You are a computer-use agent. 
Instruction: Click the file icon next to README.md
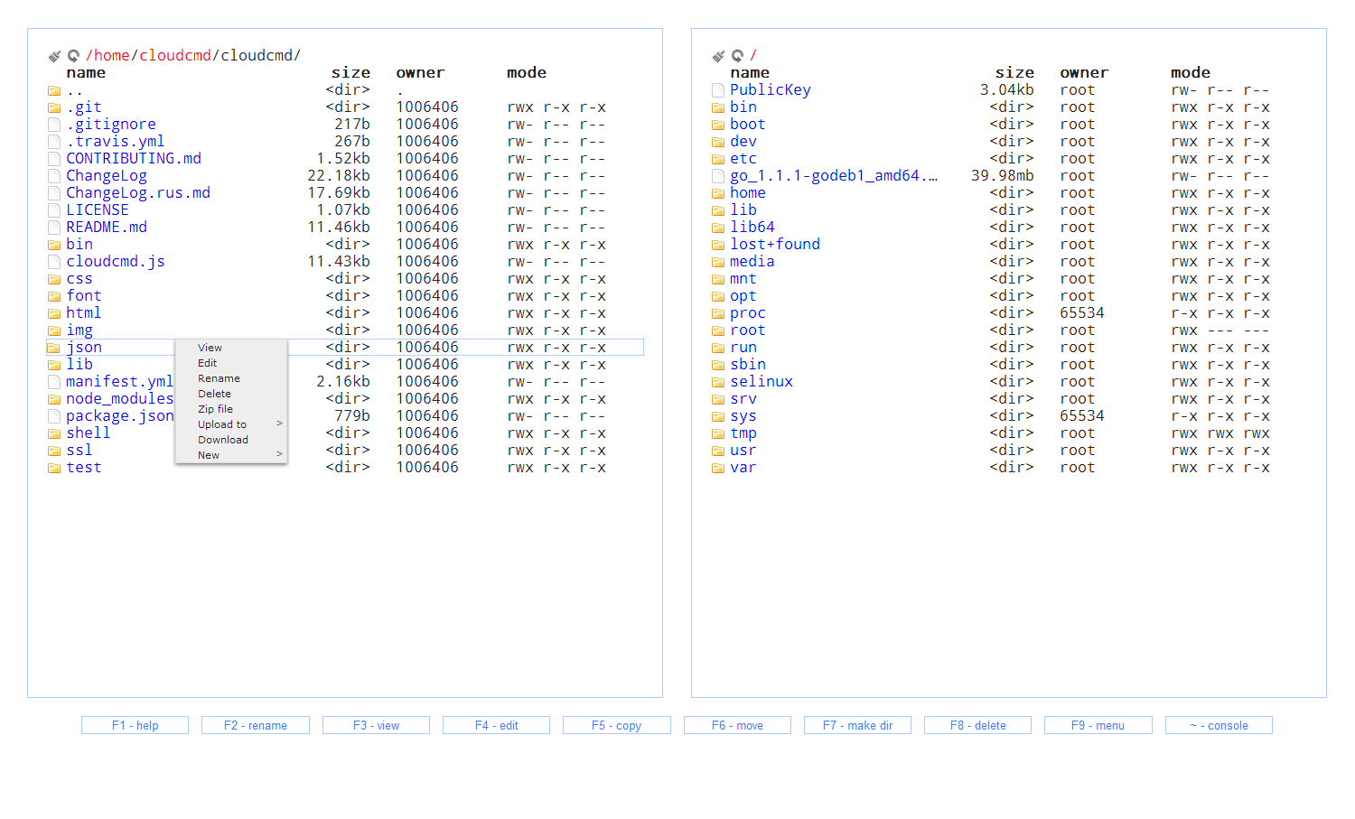(x=54, y=228)
